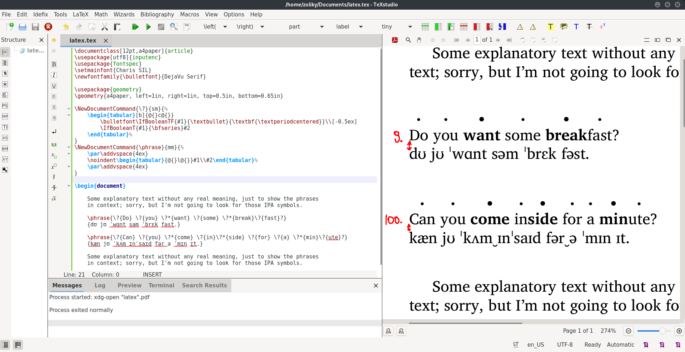This screenshot has height=352, width=685.
Task: Collapse the \NewDocumentCommand{\?} code fold
Action: [69, 109]
